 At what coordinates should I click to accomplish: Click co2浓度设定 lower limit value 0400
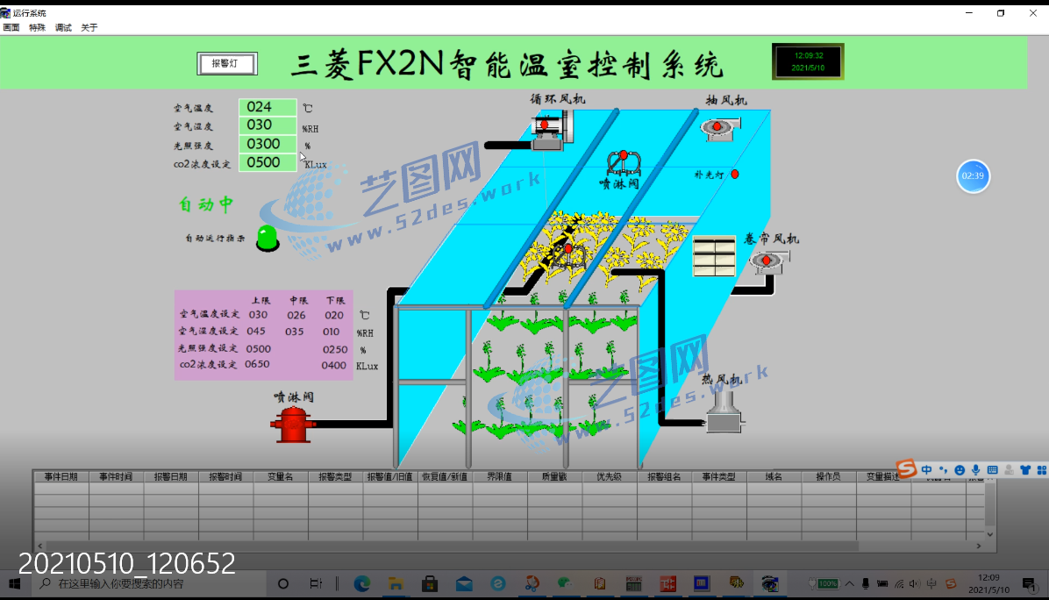(x=333, y=365)
